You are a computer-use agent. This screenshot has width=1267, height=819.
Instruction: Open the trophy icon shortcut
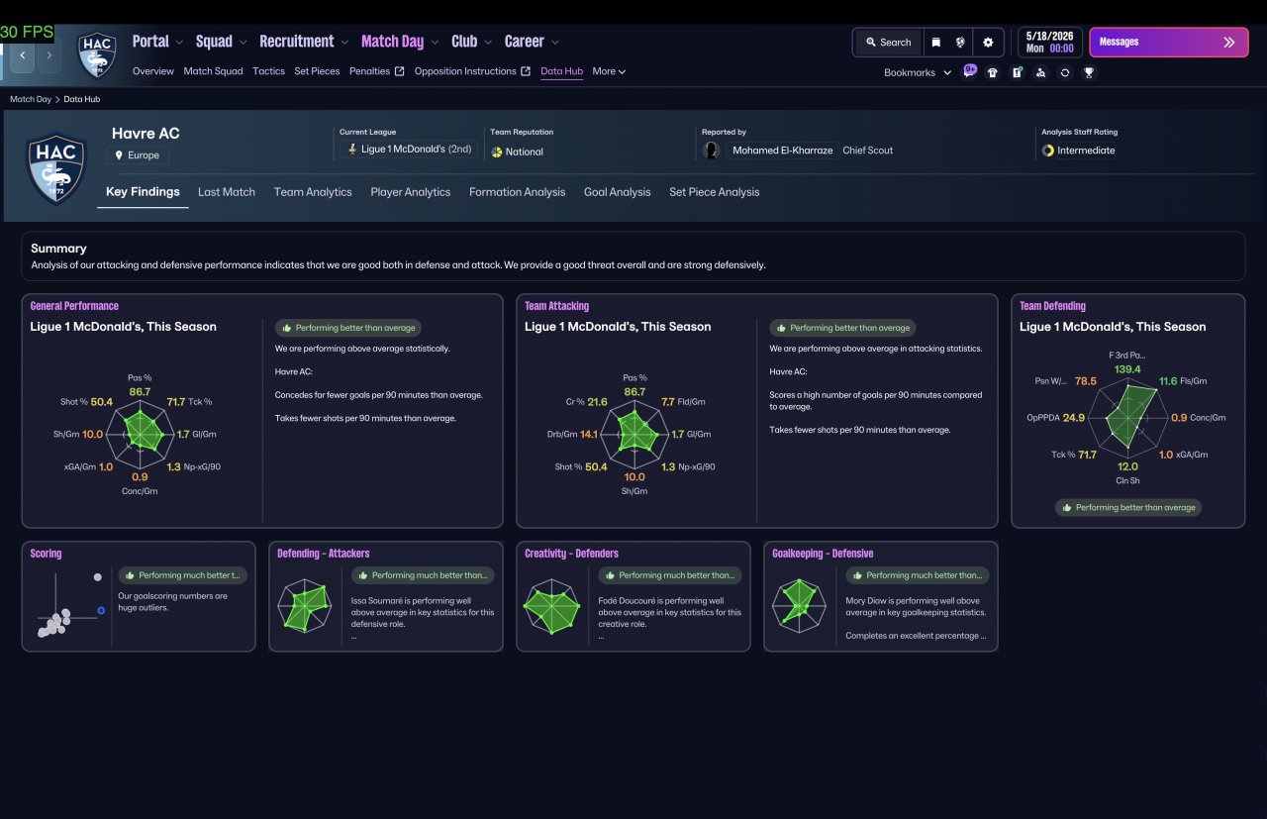coord(1089,72)
